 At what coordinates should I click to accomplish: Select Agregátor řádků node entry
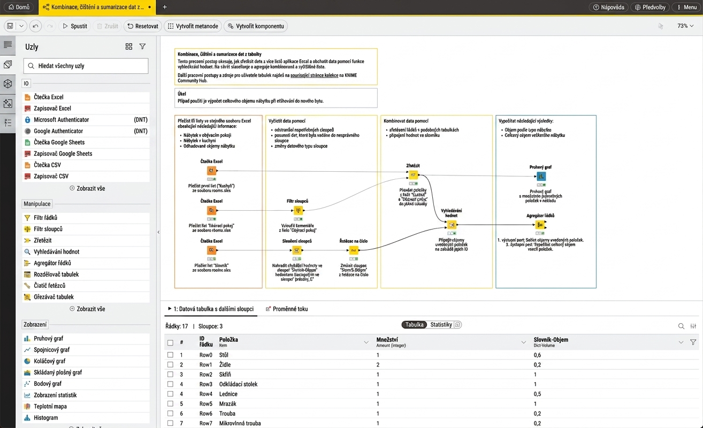coord(86,263)
